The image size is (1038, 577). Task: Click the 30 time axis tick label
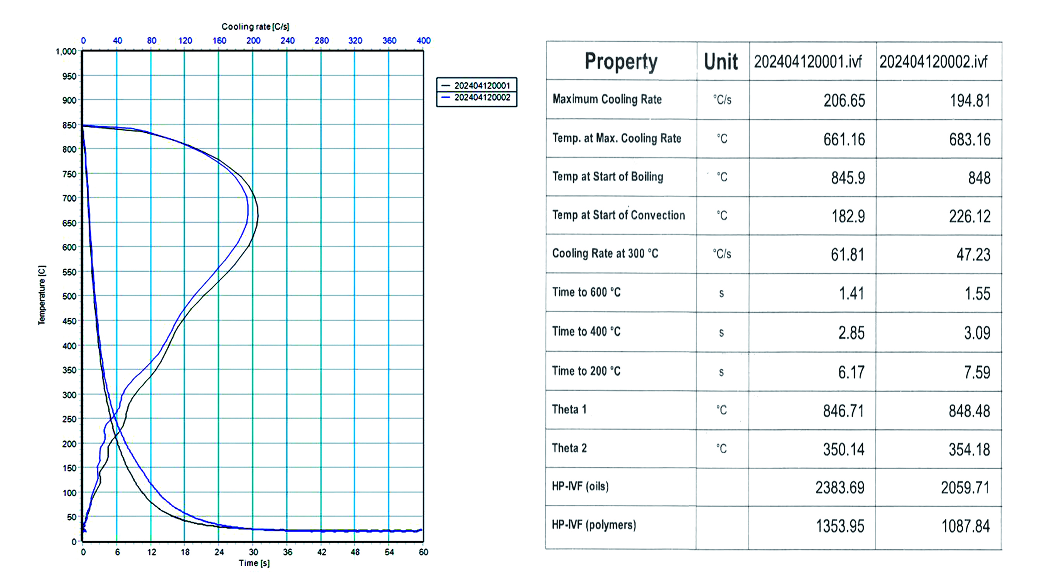(254, 552)
